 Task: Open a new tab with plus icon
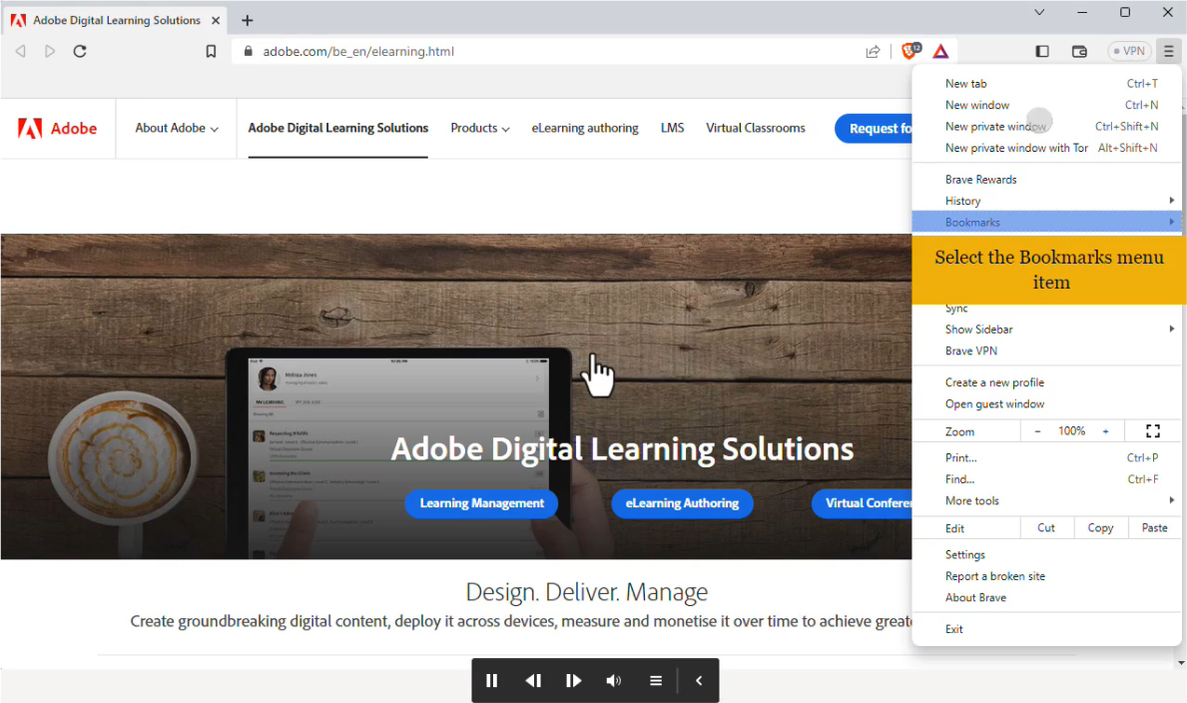point(247,20)
